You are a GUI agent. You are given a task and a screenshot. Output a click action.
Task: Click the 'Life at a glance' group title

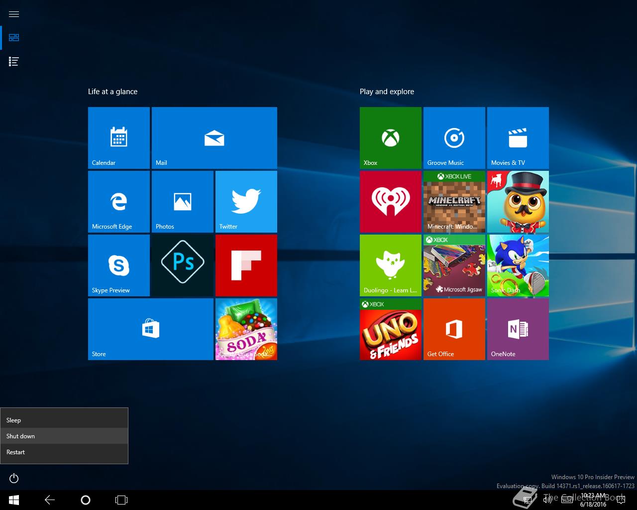(112, 92)
